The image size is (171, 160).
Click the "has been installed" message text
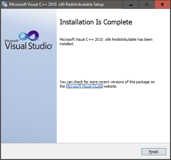(x=106, y=41)
